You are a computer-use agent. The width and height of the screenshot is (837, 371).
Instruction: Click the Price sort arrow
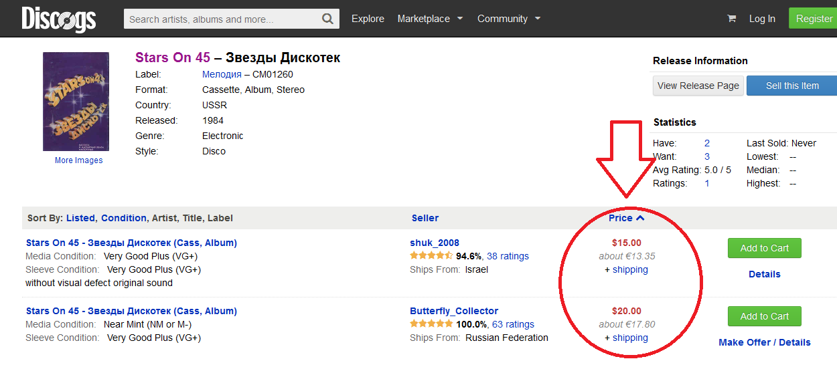coord(640,218)
